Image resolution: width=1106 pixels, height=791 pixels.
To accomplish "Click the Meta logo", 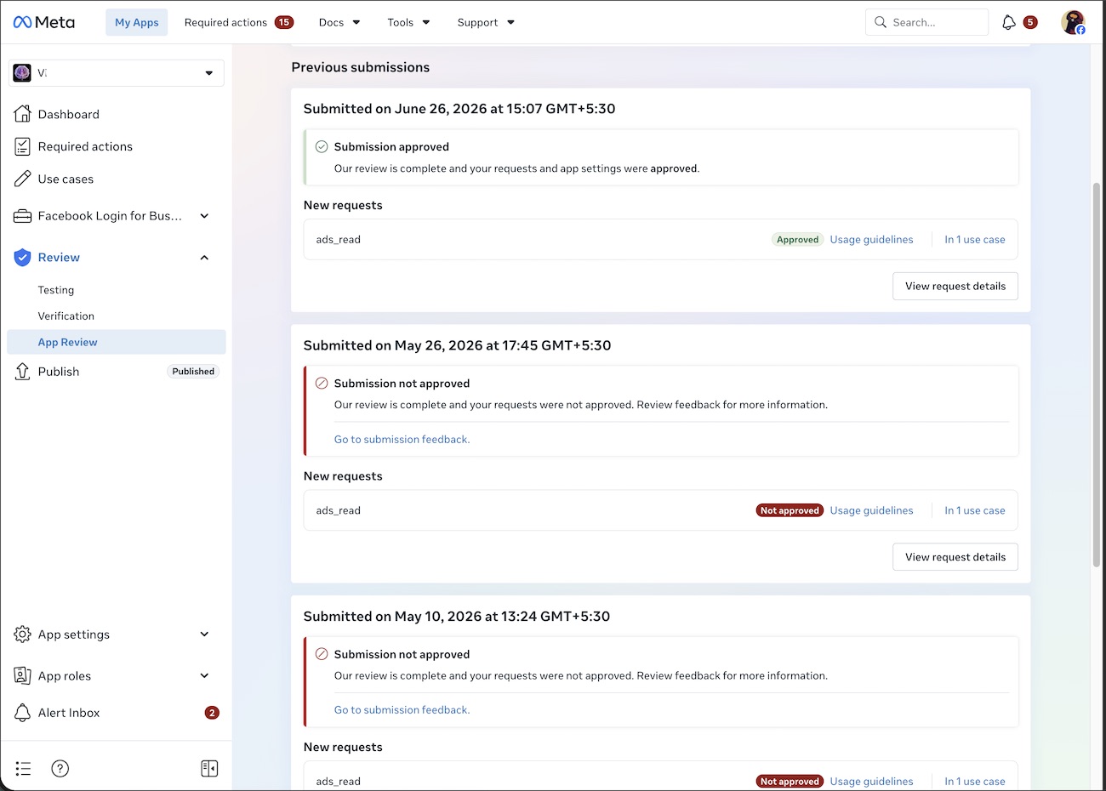I will 44,22.
